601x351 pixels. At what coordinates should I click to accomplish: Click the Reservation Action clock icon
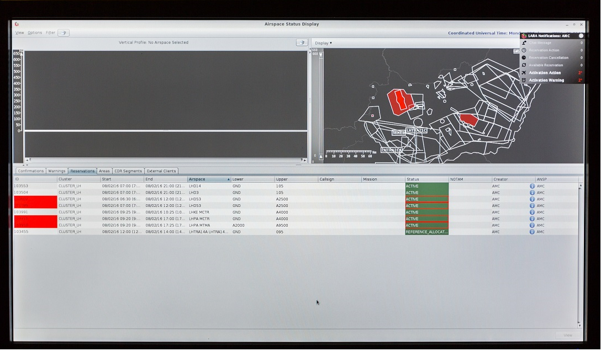pos(524,50)
